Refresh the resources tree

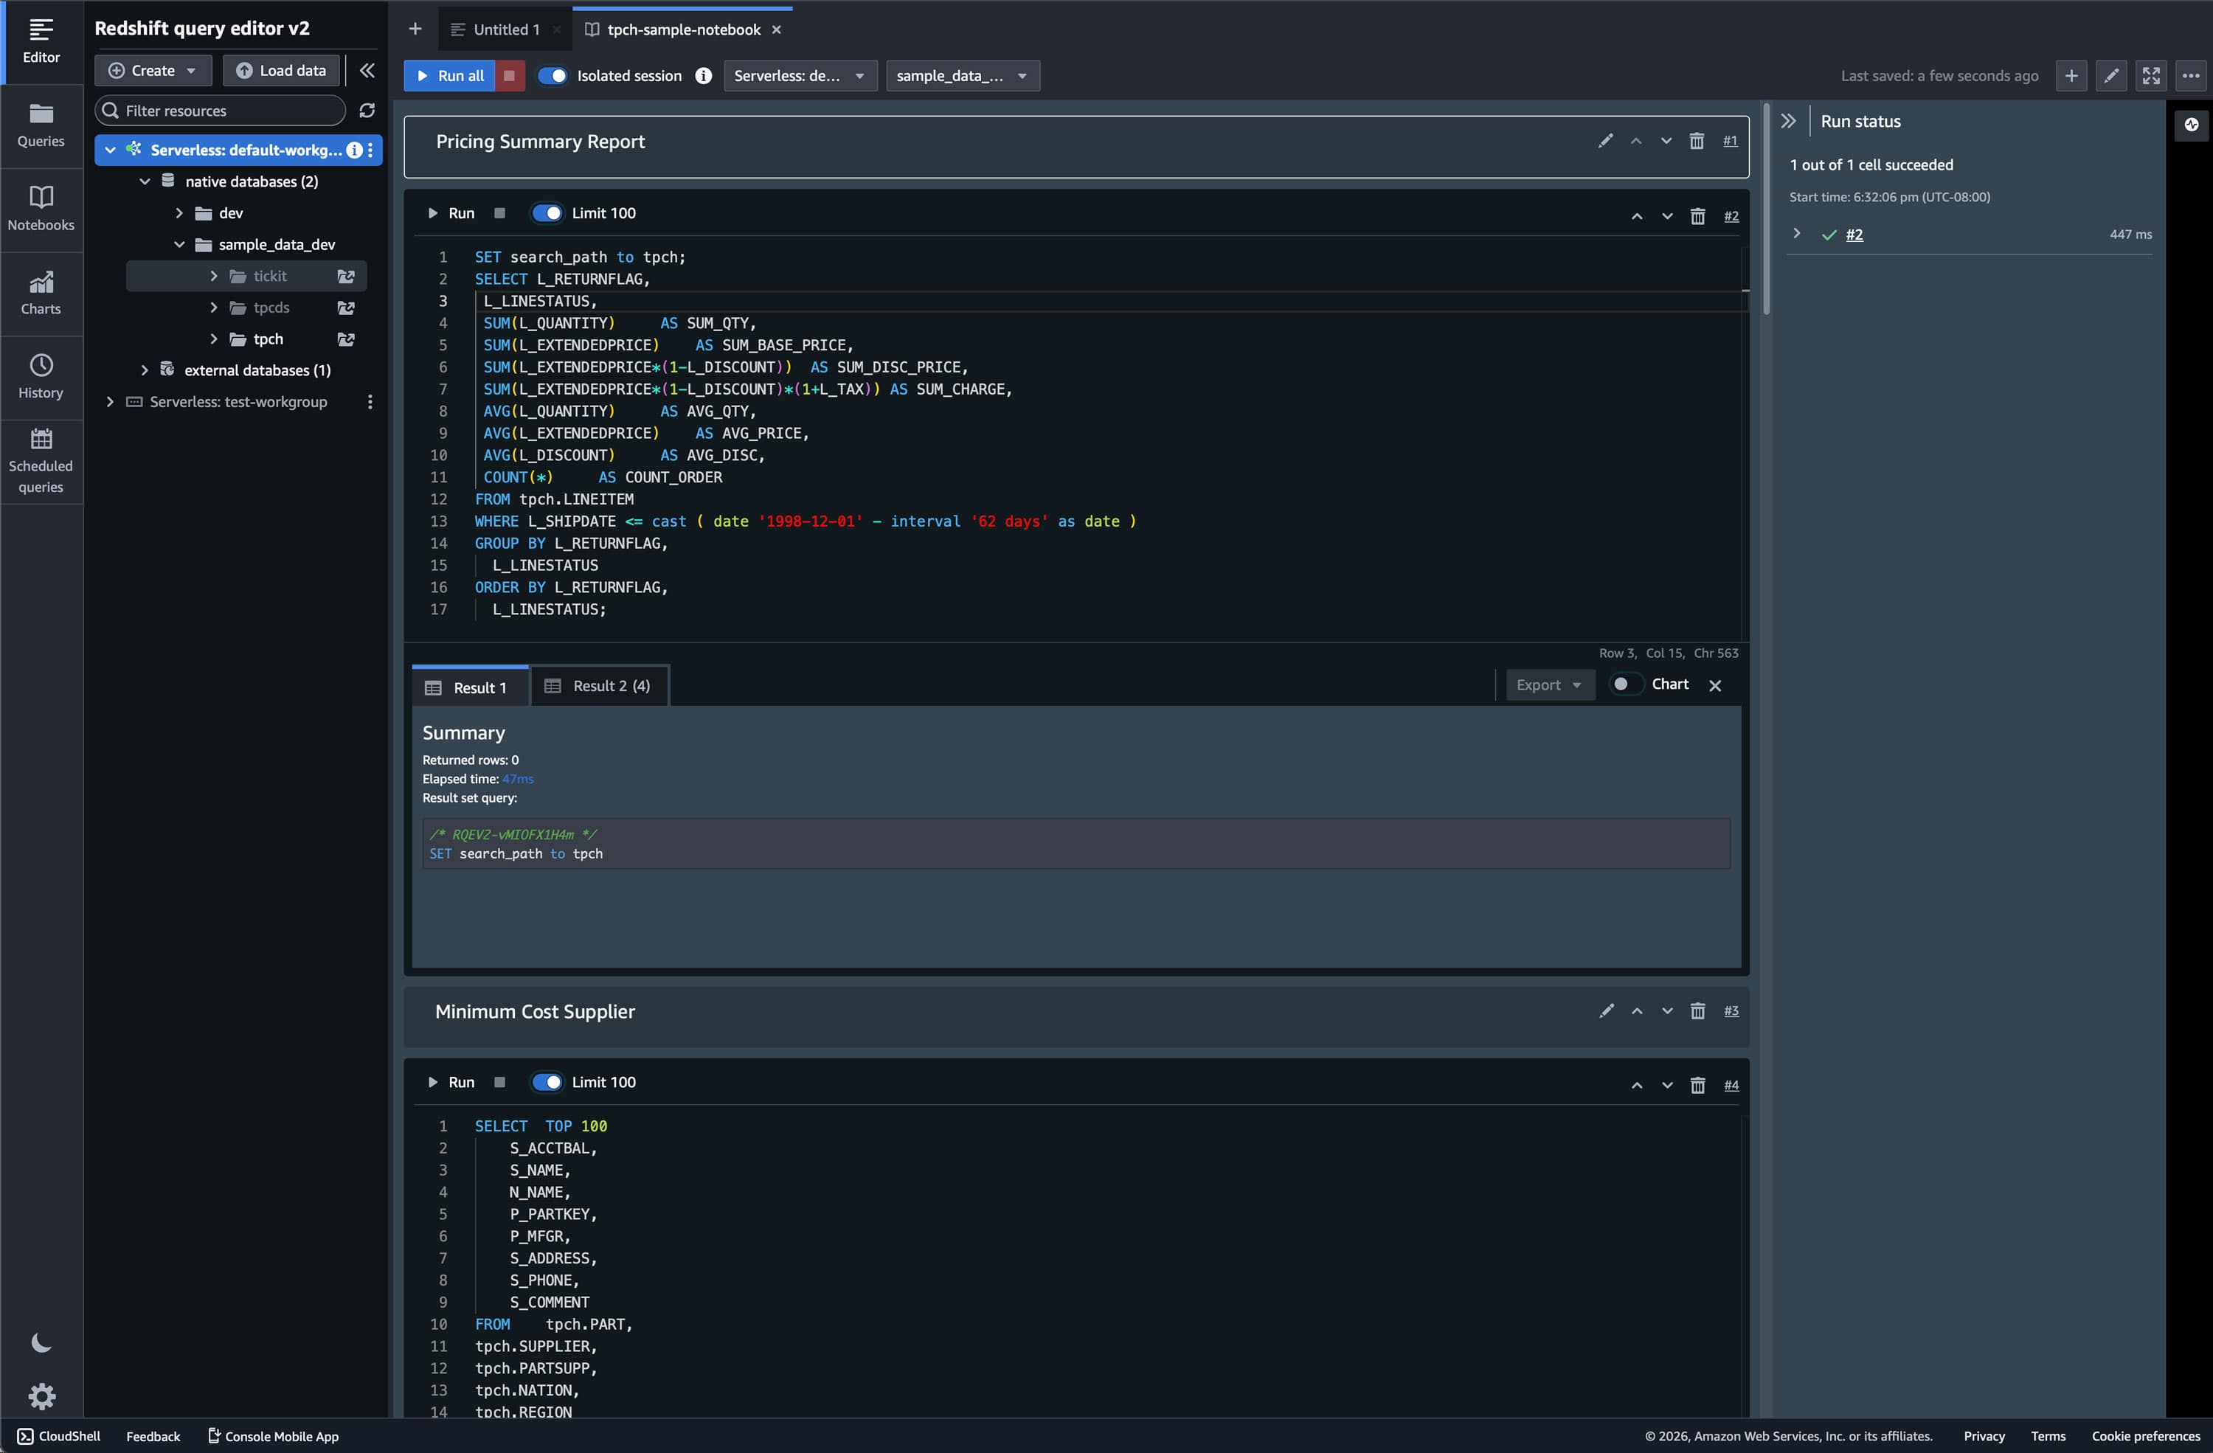367,111
